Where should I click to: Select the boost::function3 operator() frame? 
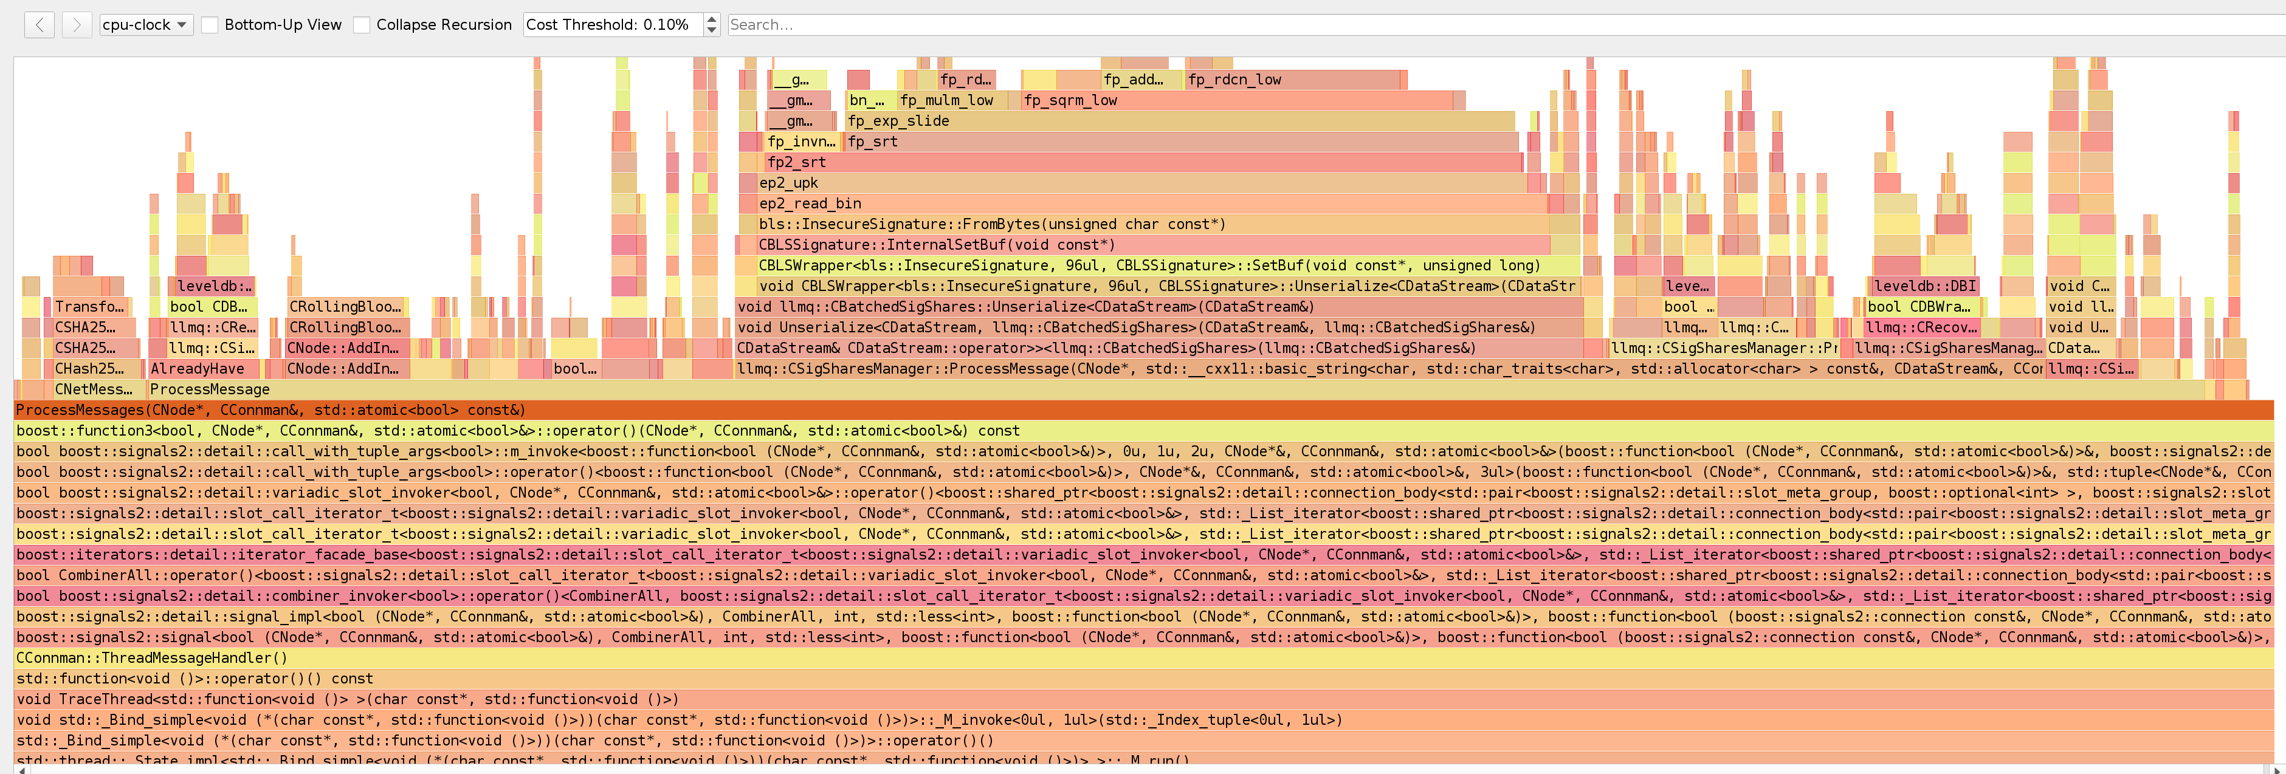click(x=1144, y=430)
